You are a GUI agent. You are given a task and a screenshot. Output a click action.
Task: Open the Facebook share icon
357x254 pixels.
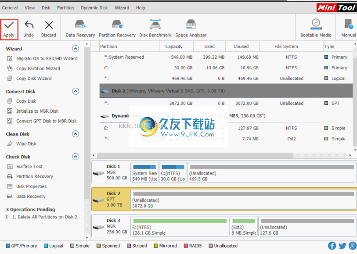pos(332,246)
